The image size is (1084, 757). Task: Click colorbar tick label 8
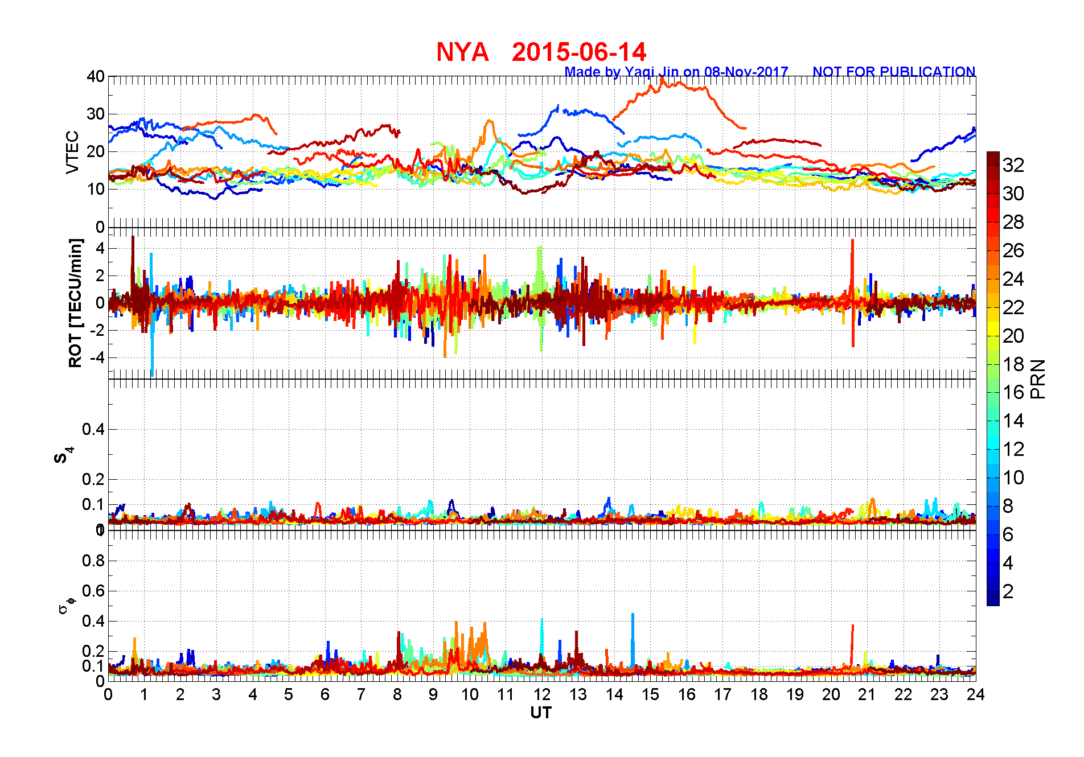[x=1008, y=506]
